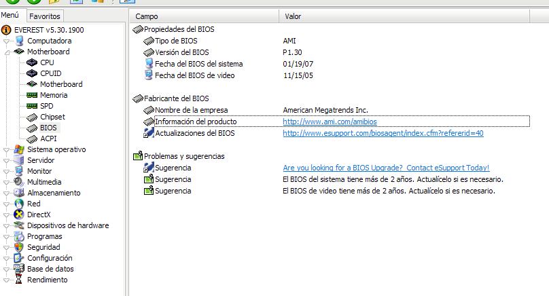This screenshot has height=296, width=549.
Task: Click the DirectX yellow X icon
Action: tap(19, 215)
